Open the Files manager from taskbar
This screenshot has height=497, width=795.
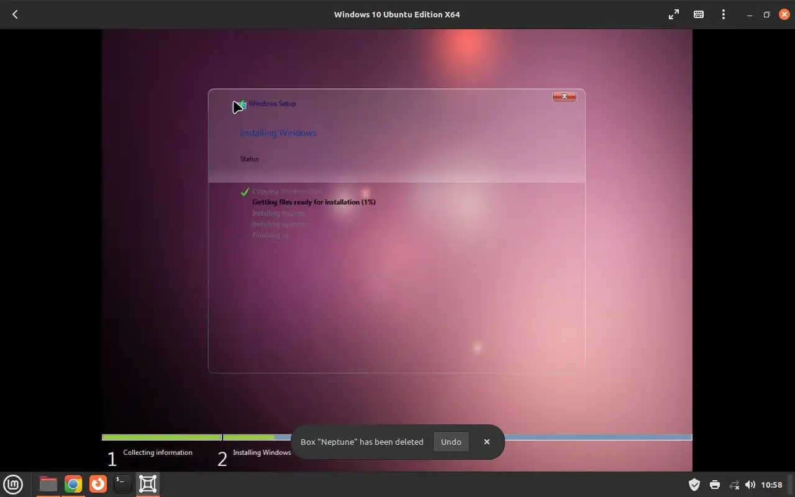click(x=48, y=484)
